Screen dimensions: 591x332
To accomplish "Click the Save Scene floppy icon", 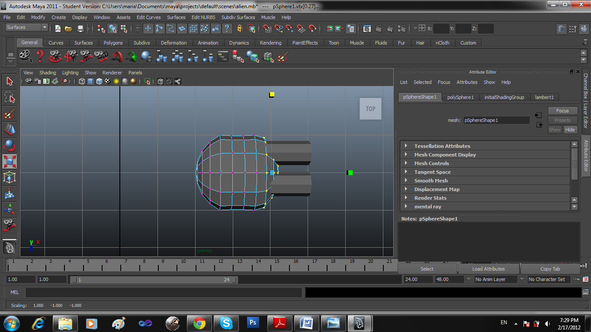I will pyautogui.click(x=80, y=29).
